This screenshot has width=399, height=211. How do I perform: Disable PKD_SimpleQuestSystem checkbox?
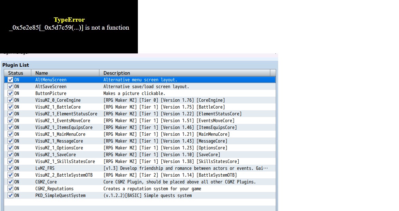coord(11,195)
